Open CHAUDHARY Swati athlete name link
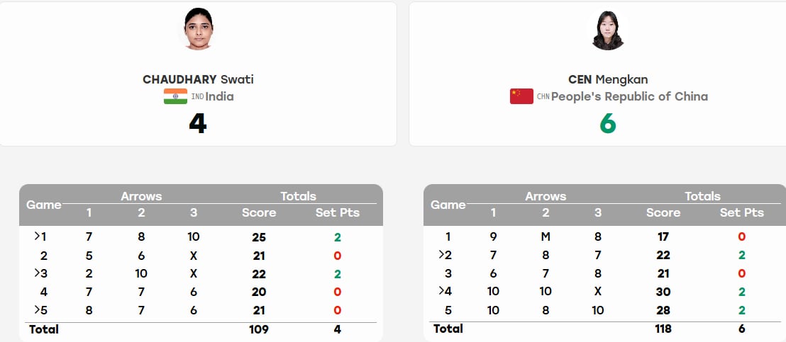This screenshot has width=786, height=342. (x=198, y=79)
